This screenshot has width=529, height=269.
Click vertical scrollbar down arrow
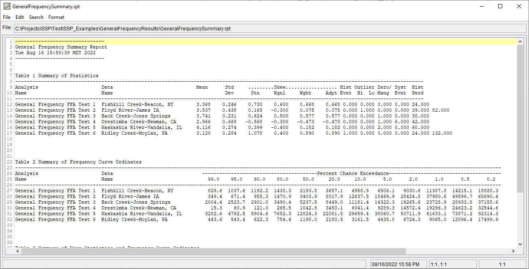coord(520,245)
